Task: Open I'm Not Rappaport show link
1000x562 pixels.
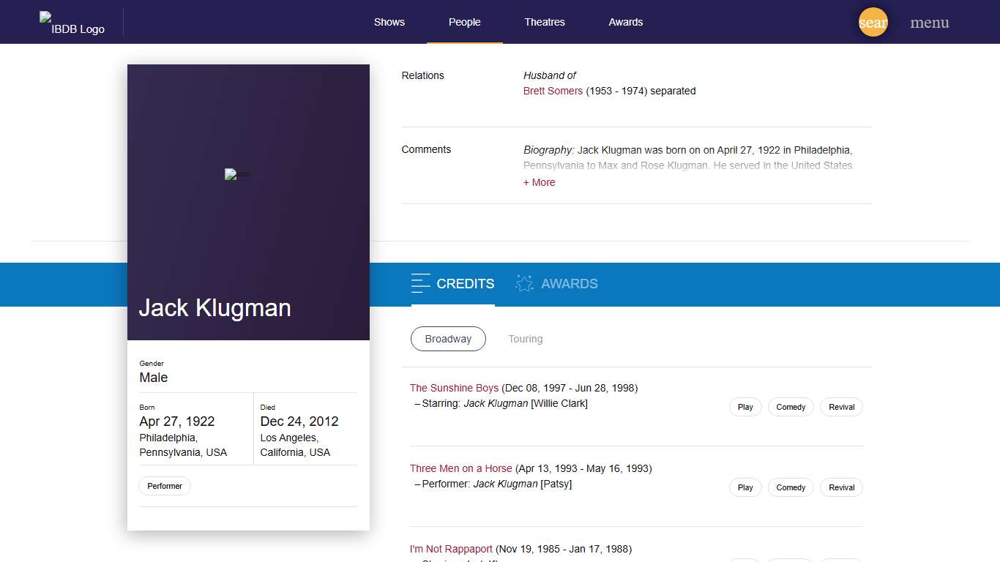Action: pyautogui.click(x=451, y=549)
